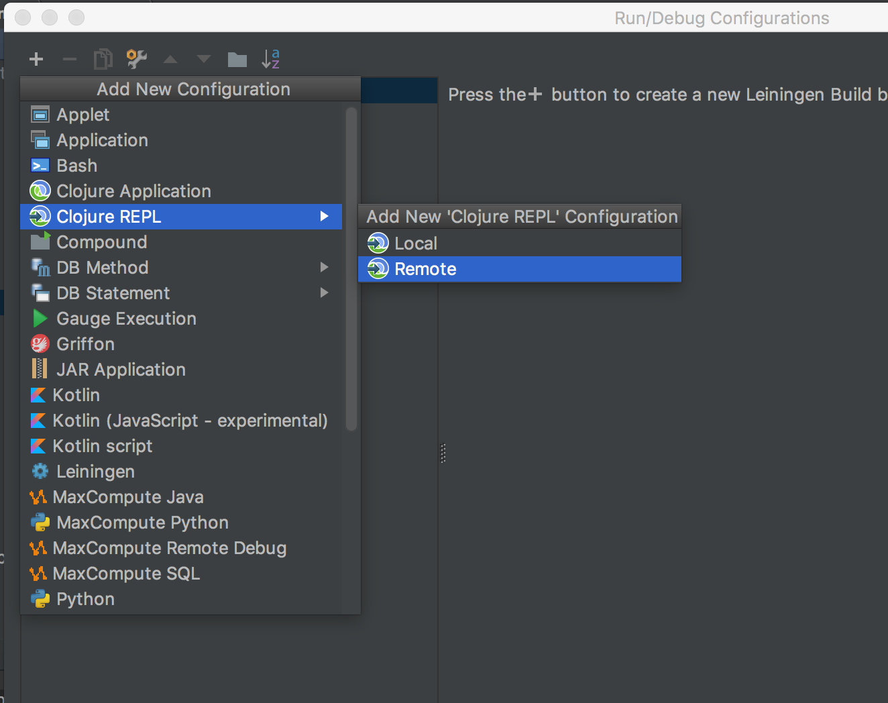Click the Bash terminal icon

click(40, 166)
